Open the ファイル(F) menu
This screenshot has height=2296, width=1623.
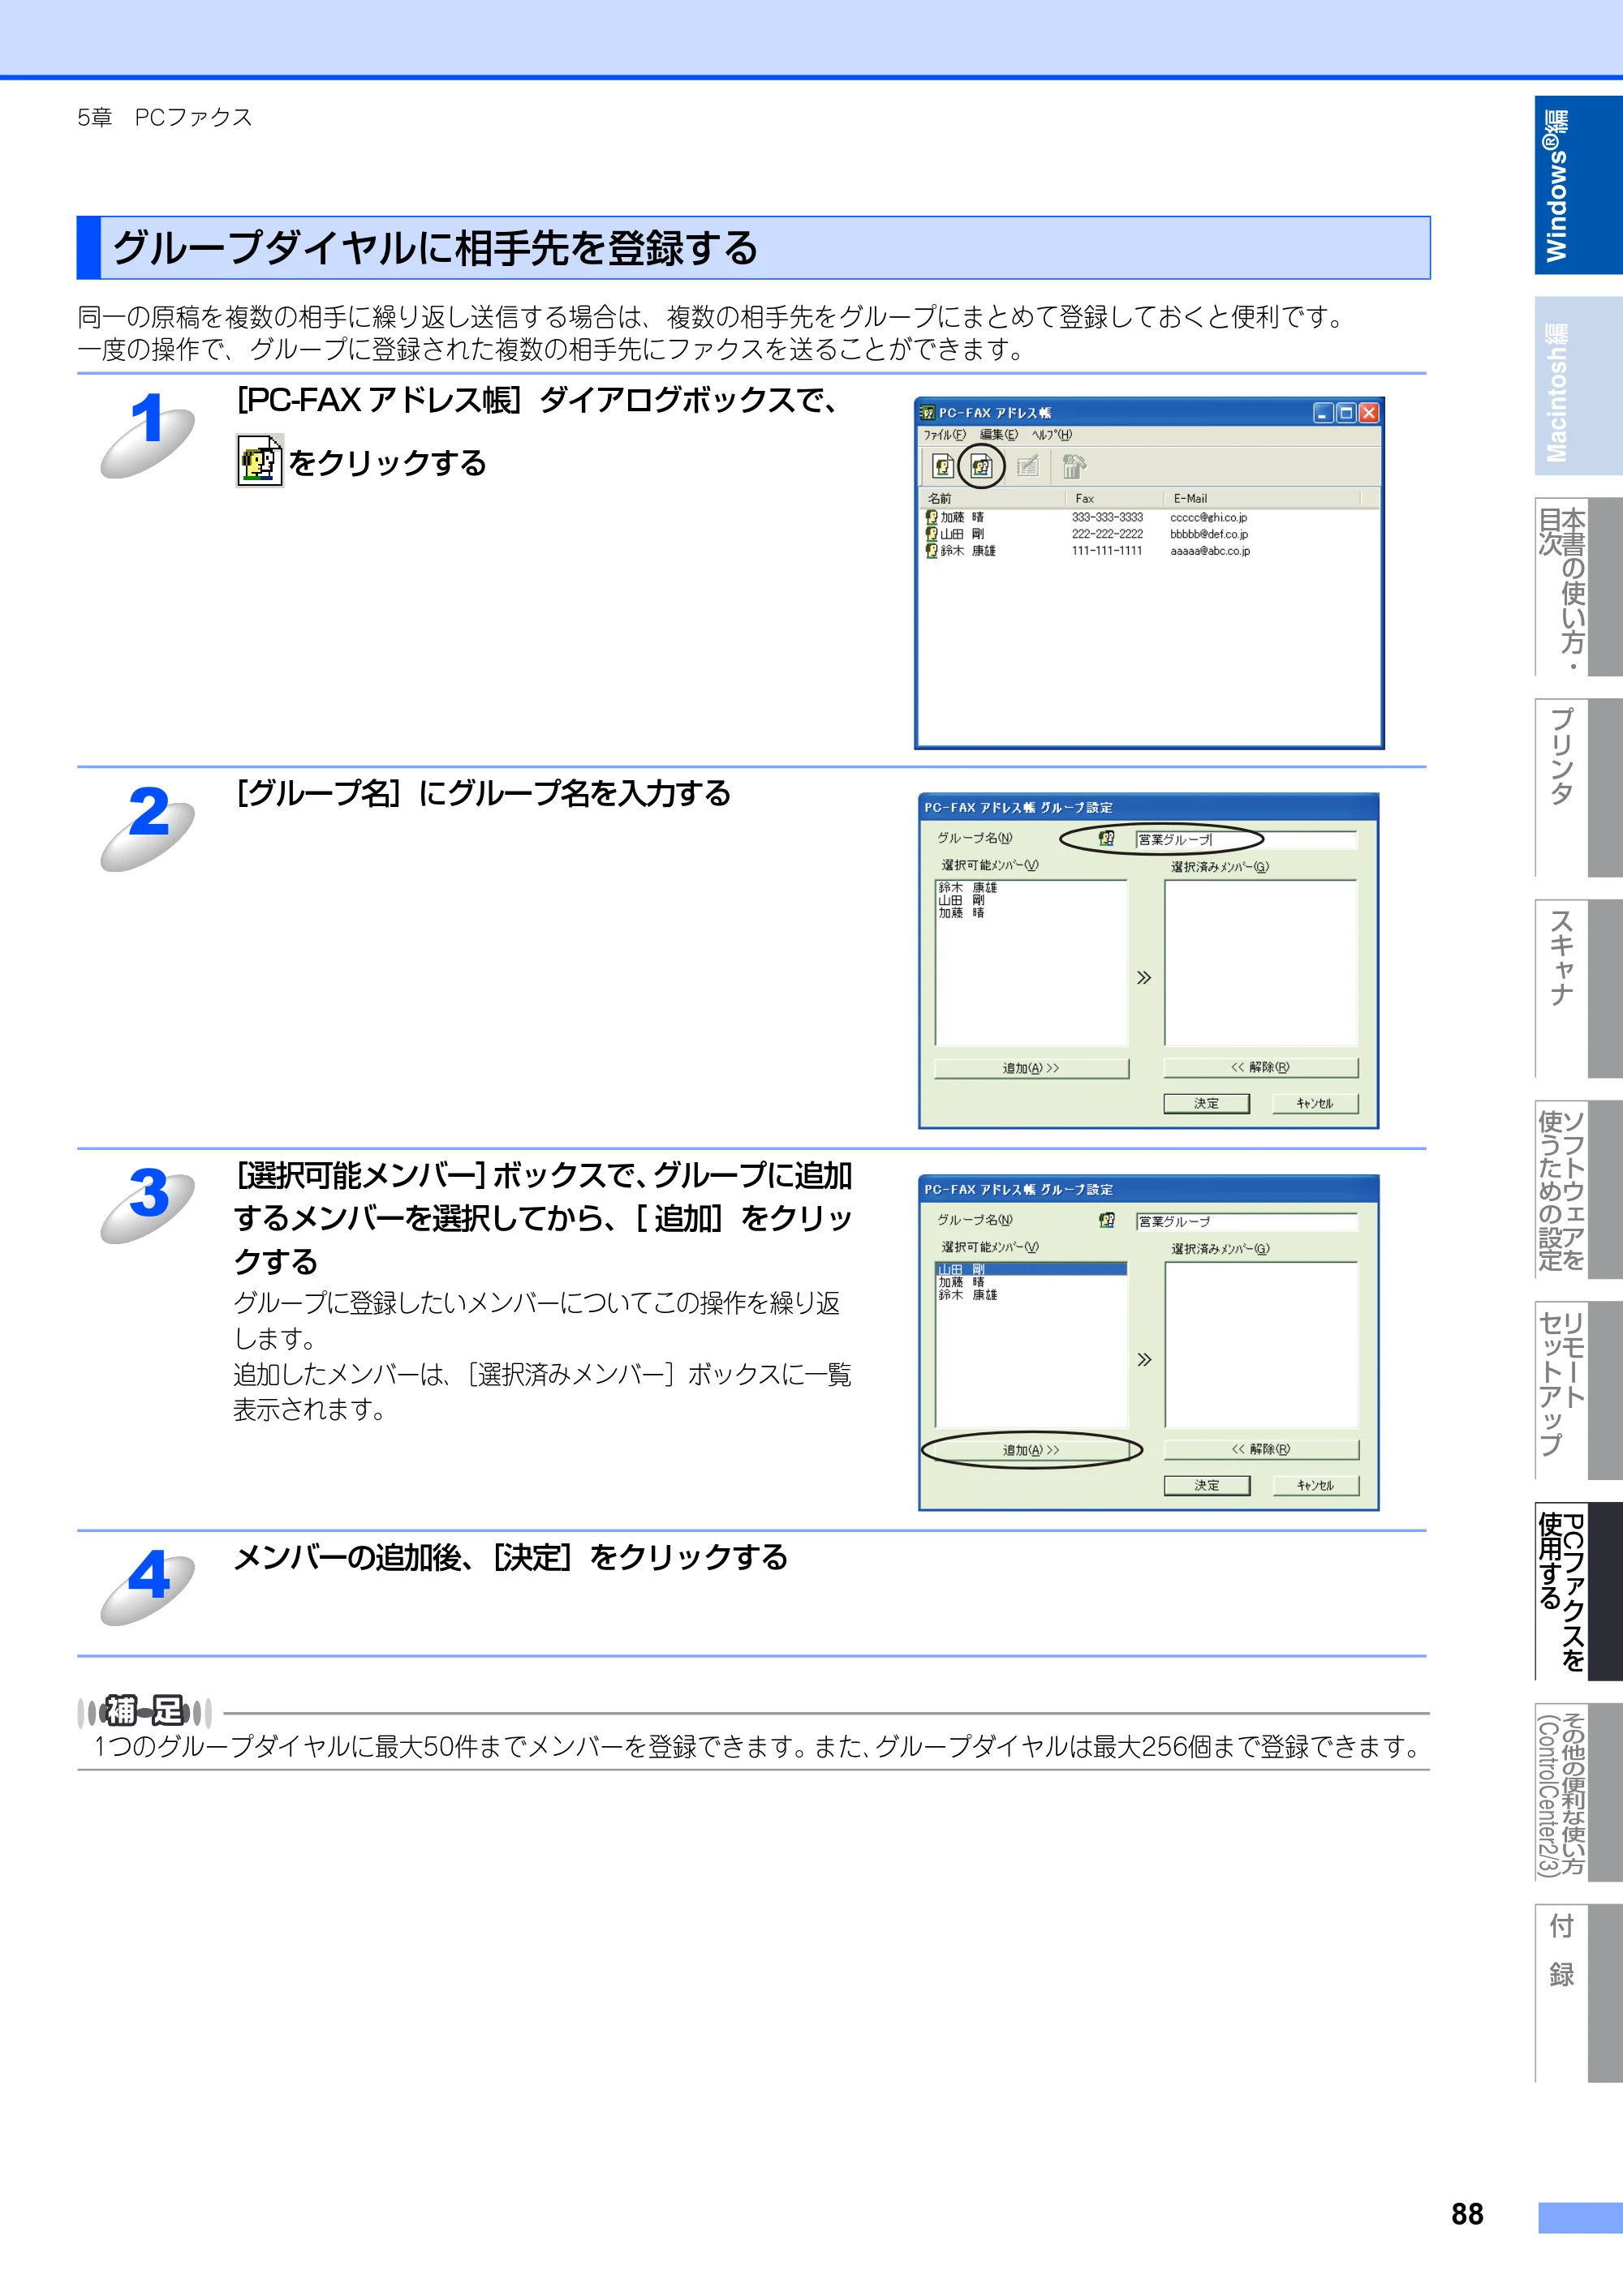point(945,435)
